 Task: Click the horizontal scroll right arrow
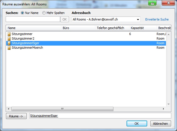point(163,109)
